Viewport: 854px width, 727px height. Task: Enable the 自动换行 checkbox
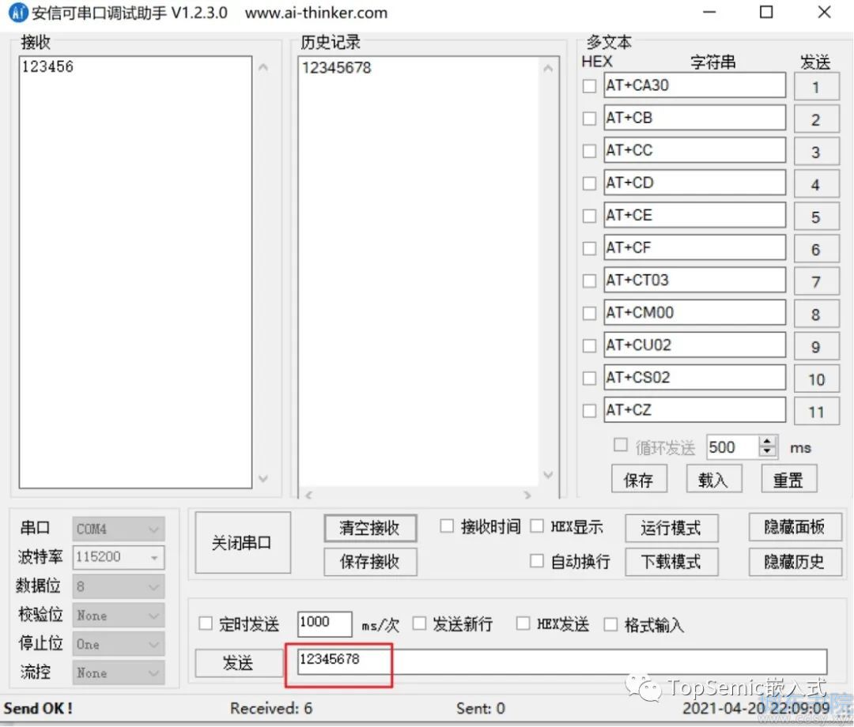tap(537, 560)
